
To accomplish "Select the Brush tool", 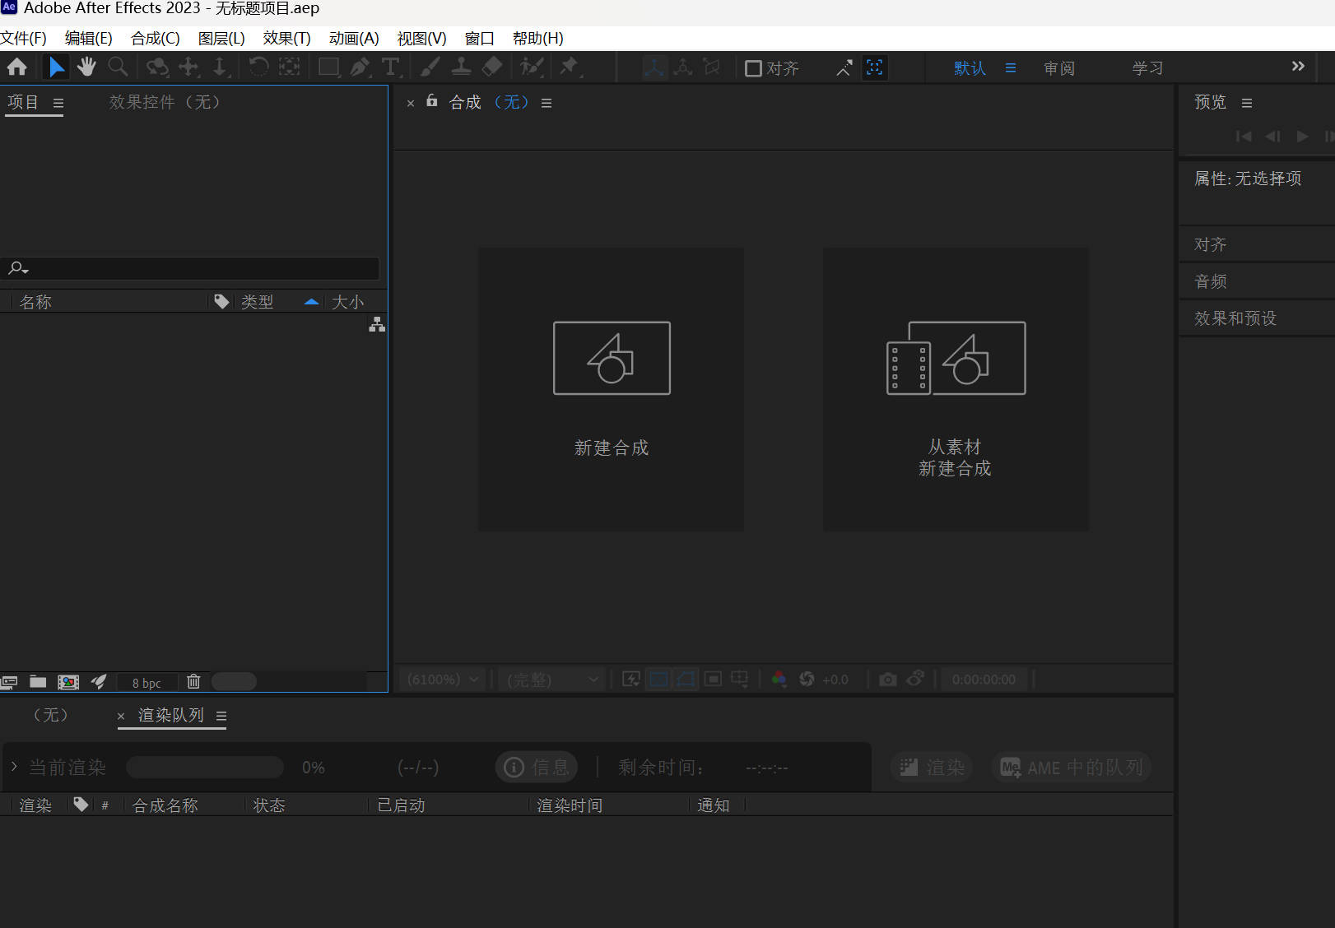I will pos(429,67).
